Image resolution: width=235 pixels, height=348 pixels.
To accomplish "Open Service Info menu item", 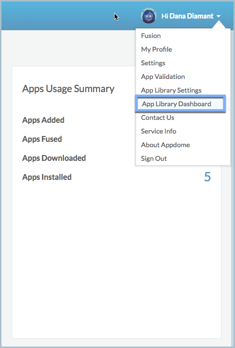I will click(x=158, y=131).
